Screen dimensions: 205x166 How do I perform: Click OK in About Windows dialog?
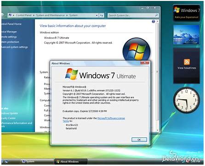(139, 140)
